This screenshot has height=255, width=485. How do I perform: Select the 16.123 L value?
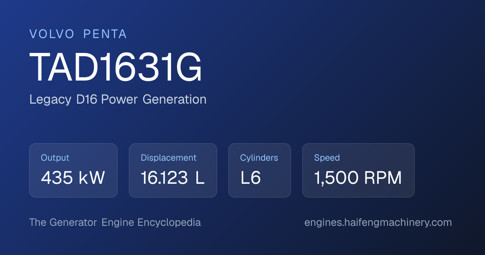[173, 178]
